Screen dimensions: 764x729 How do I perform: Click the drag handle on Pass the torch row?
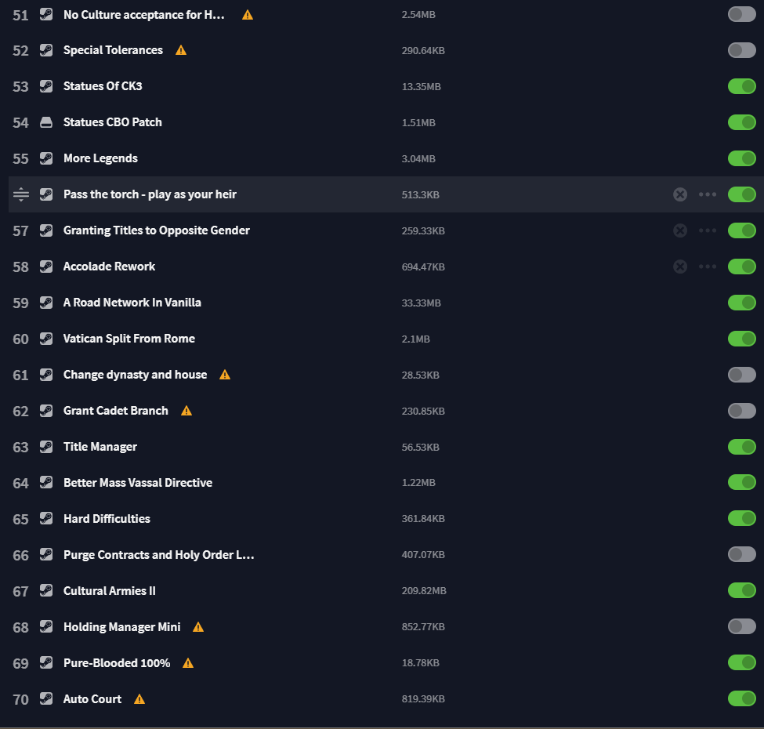21,194
